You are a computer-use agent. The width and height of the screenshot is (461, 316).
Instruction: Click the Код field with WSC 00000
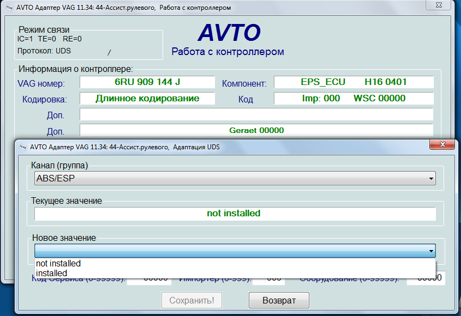click(x=354, y=99)
